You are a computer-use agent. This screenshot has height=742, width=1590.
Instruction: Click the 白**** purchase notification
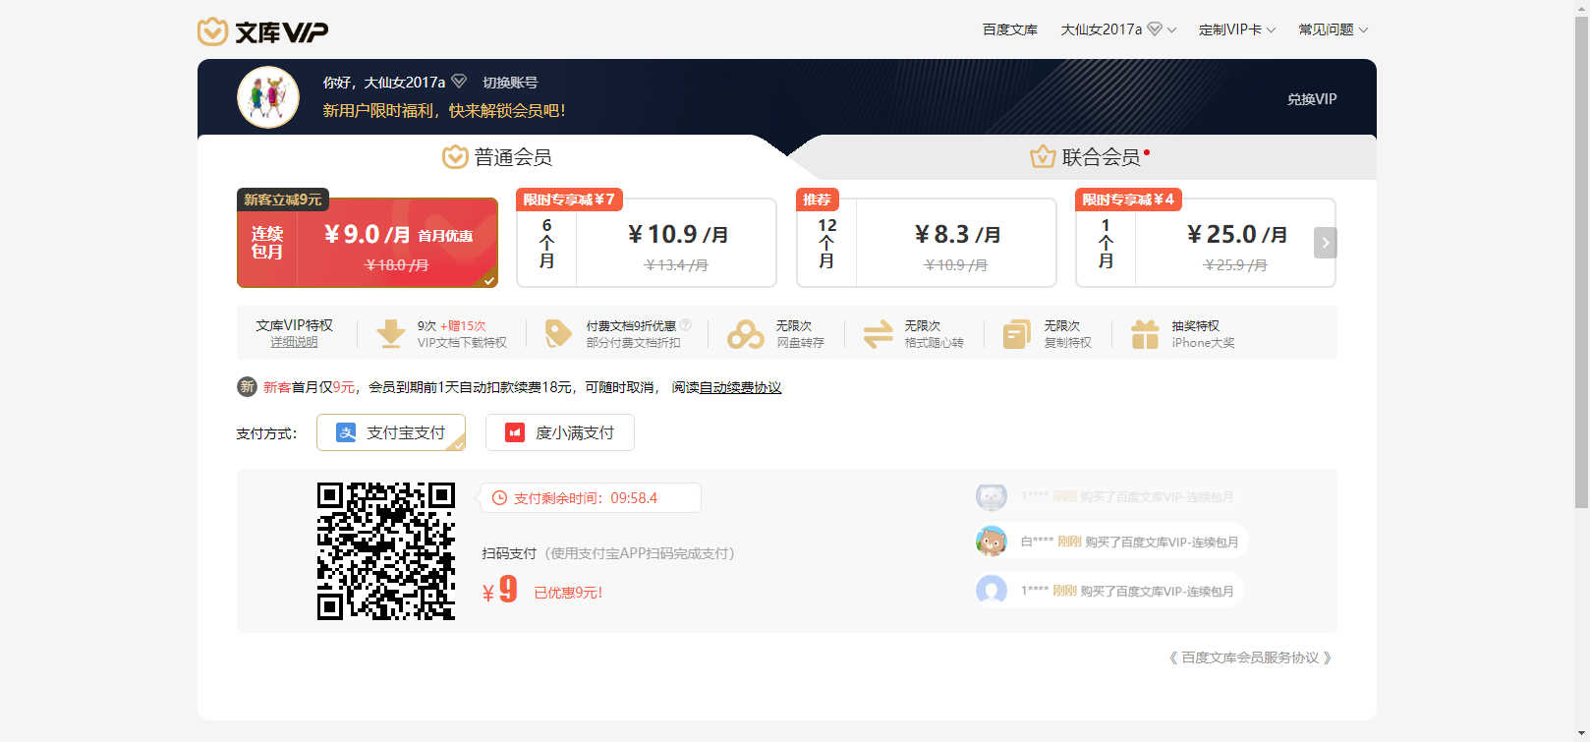click(x=1111, y=542)
